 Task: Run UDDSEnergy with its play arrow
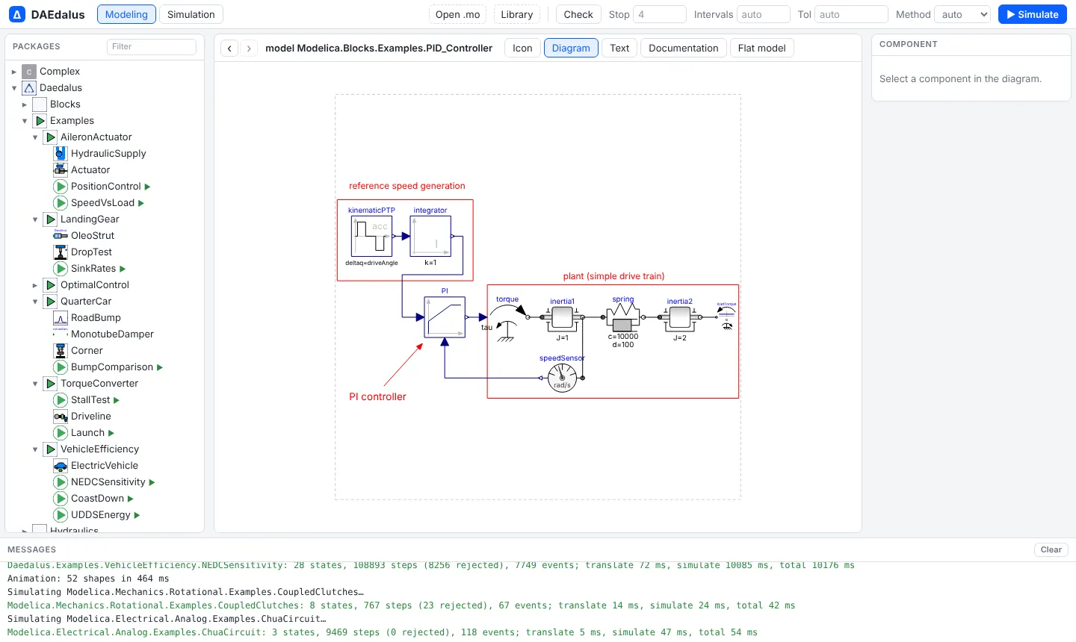[x=137, y=515]
